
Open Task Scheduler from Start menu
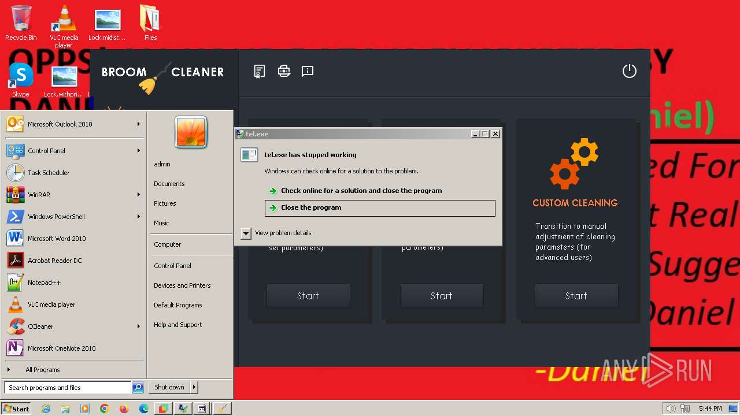point(74,173)
